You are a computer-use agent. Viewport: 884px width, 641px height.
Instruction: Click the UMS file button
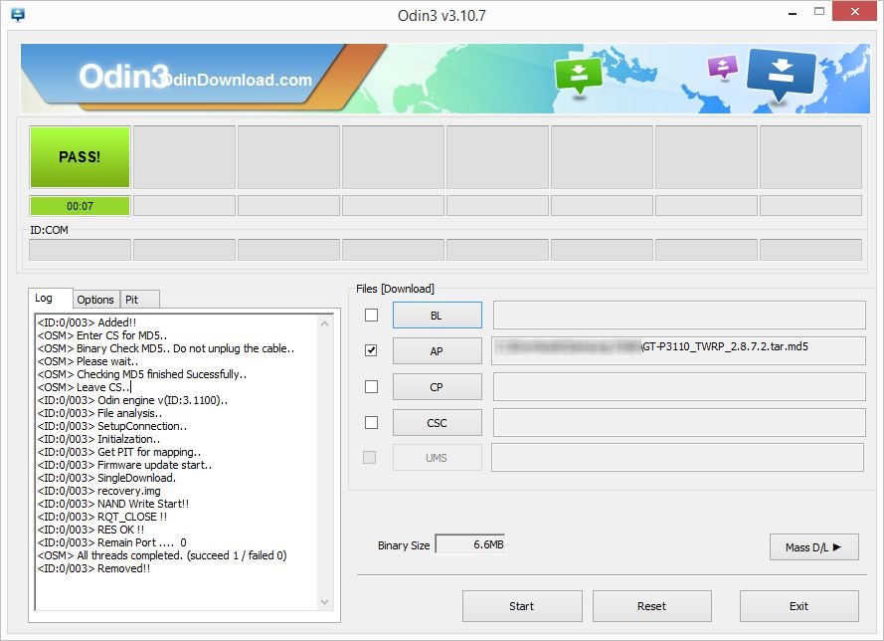coord(437,458)
